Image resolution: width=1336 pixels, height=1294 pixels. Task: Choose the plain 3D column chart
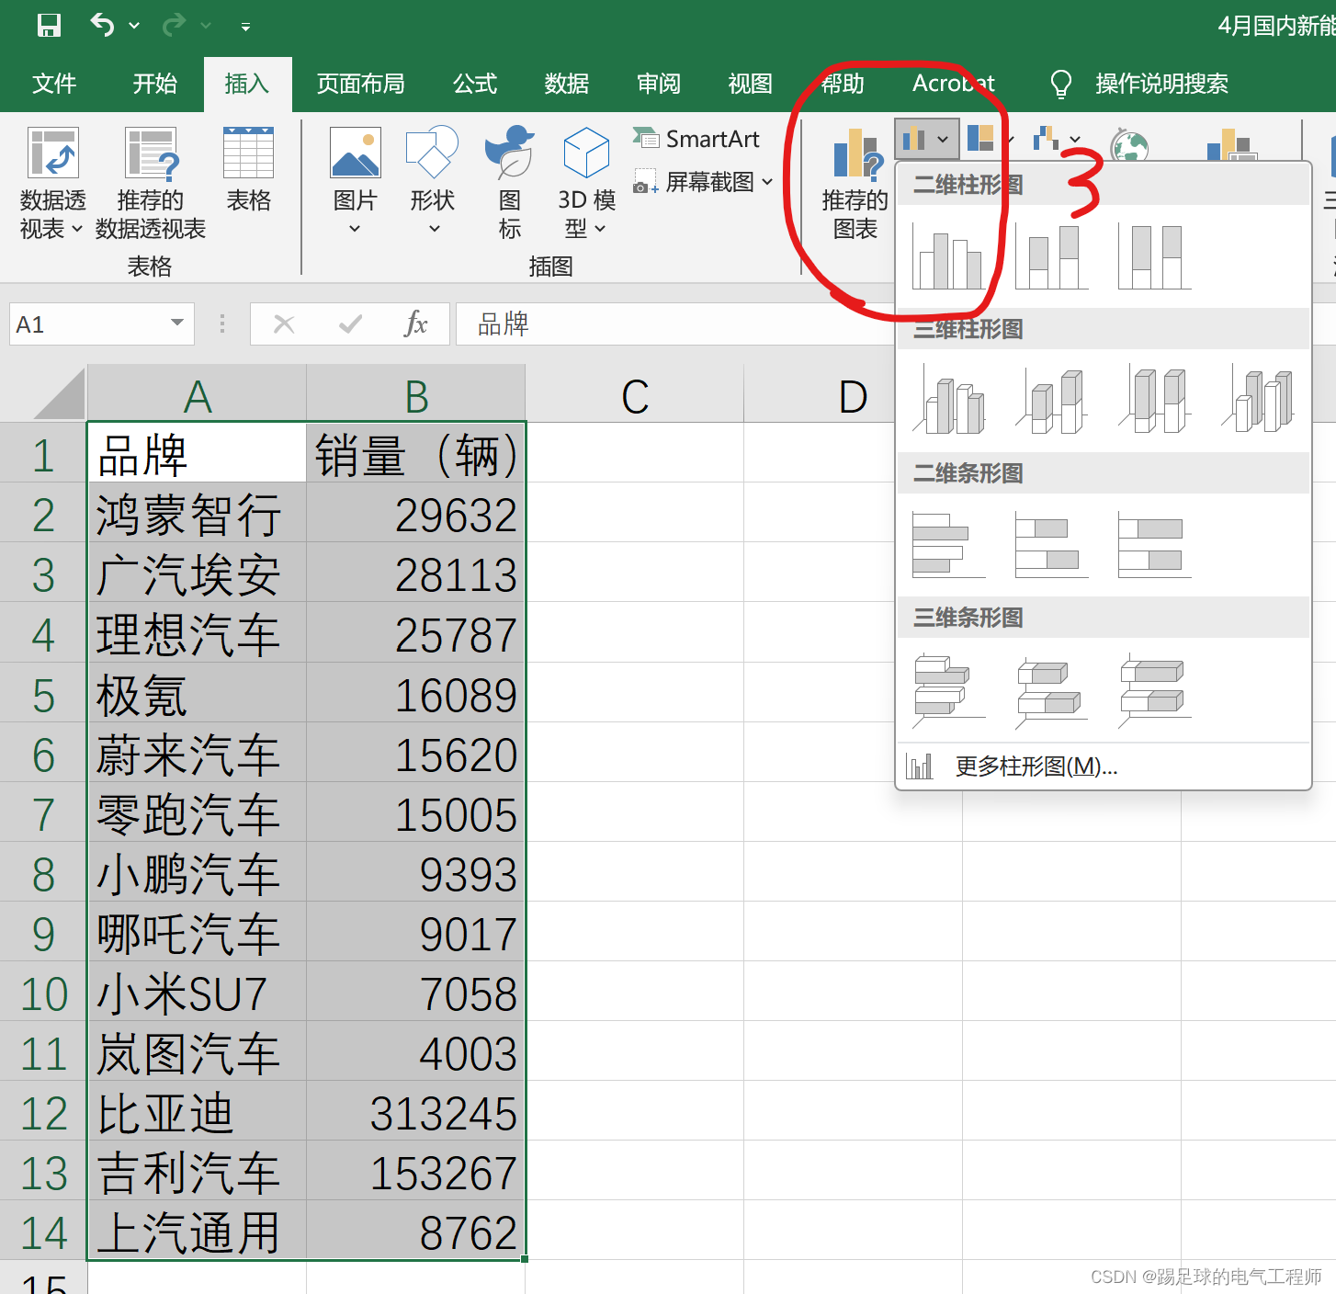tap(1258, 400)
